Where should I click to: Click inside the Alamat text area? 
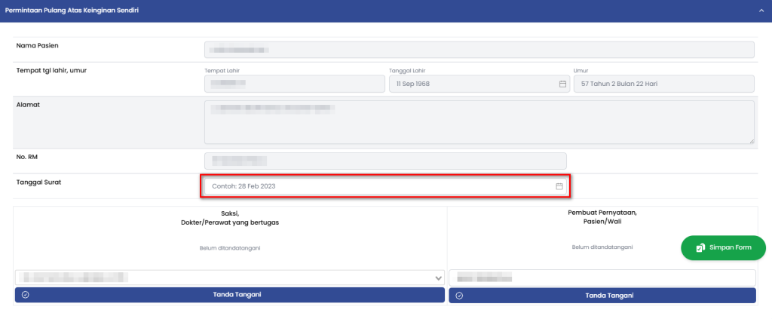[479, 122]
